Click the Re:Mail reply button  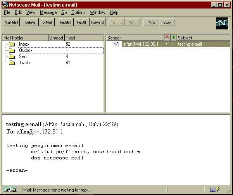[x=65, y=22]
